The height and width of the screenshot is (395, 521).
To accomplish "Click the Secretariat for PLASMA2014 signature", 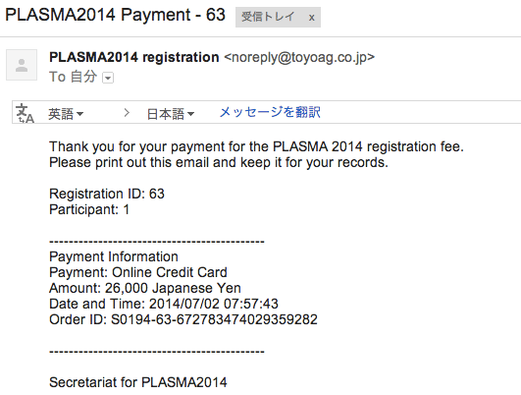I will [138, 382].
